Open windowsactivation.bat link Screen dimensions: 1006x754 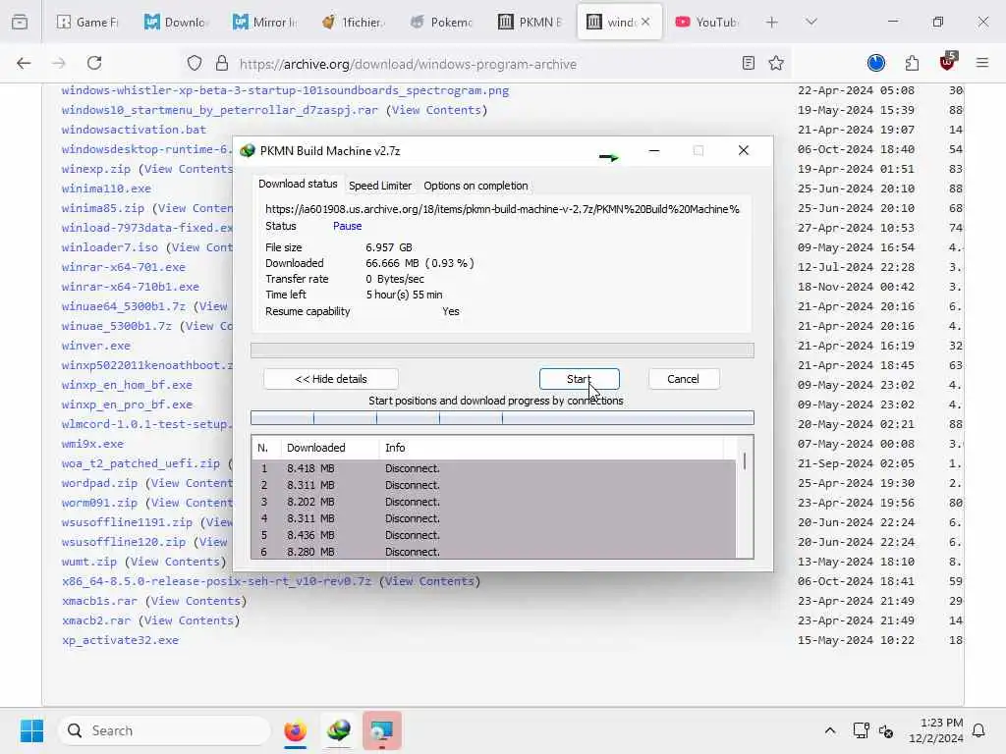pos(134,130)
